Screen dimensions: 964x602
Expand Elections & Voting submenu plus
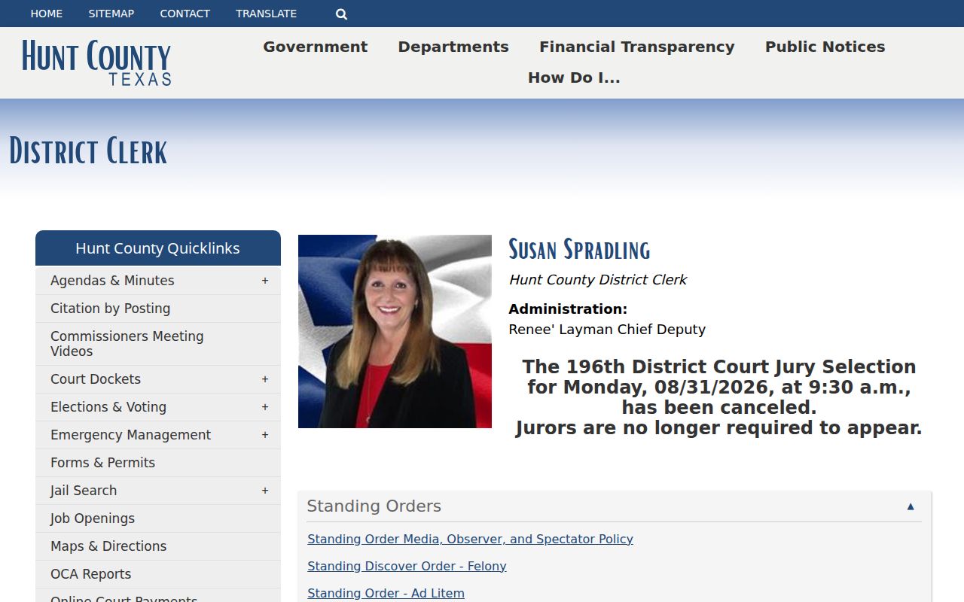coord(265,407)
